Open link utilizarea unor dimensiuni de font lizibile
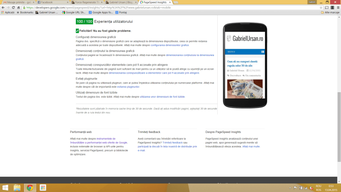 tap(163, 97)
